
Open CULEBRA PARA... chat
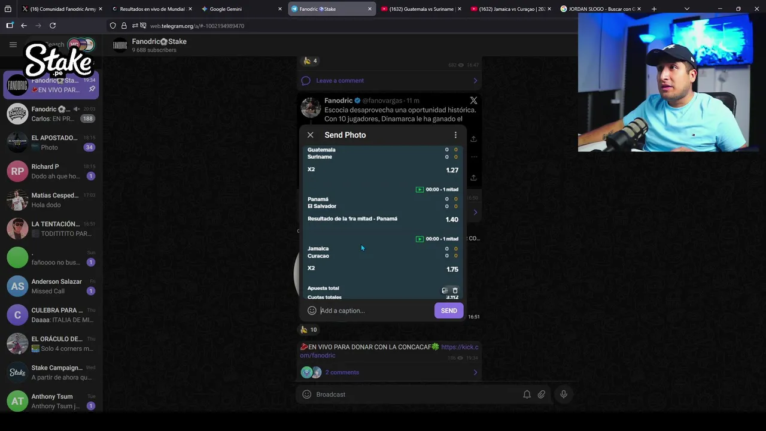[x=51, y=315]
